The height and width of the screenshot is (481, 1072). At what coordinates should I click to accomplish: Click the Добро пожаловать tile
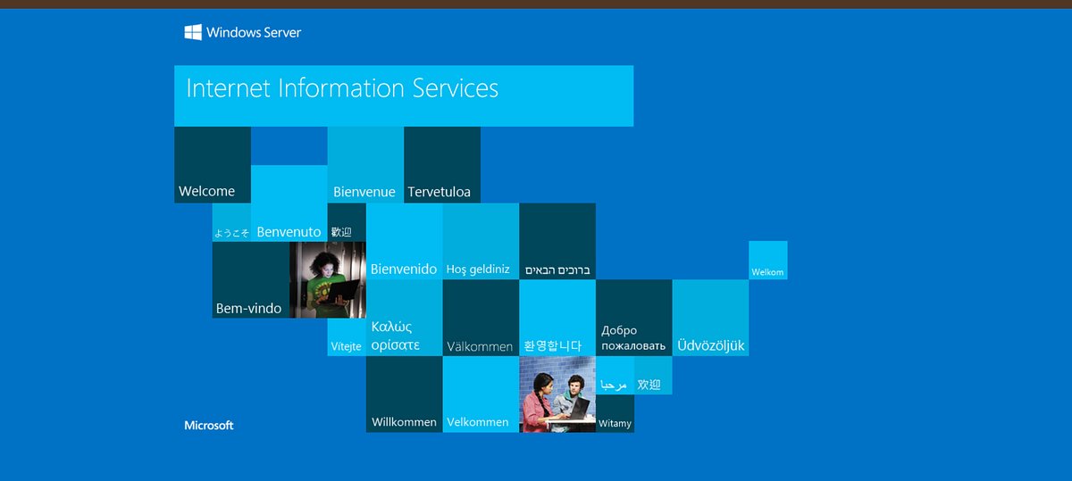pos(634,318)
